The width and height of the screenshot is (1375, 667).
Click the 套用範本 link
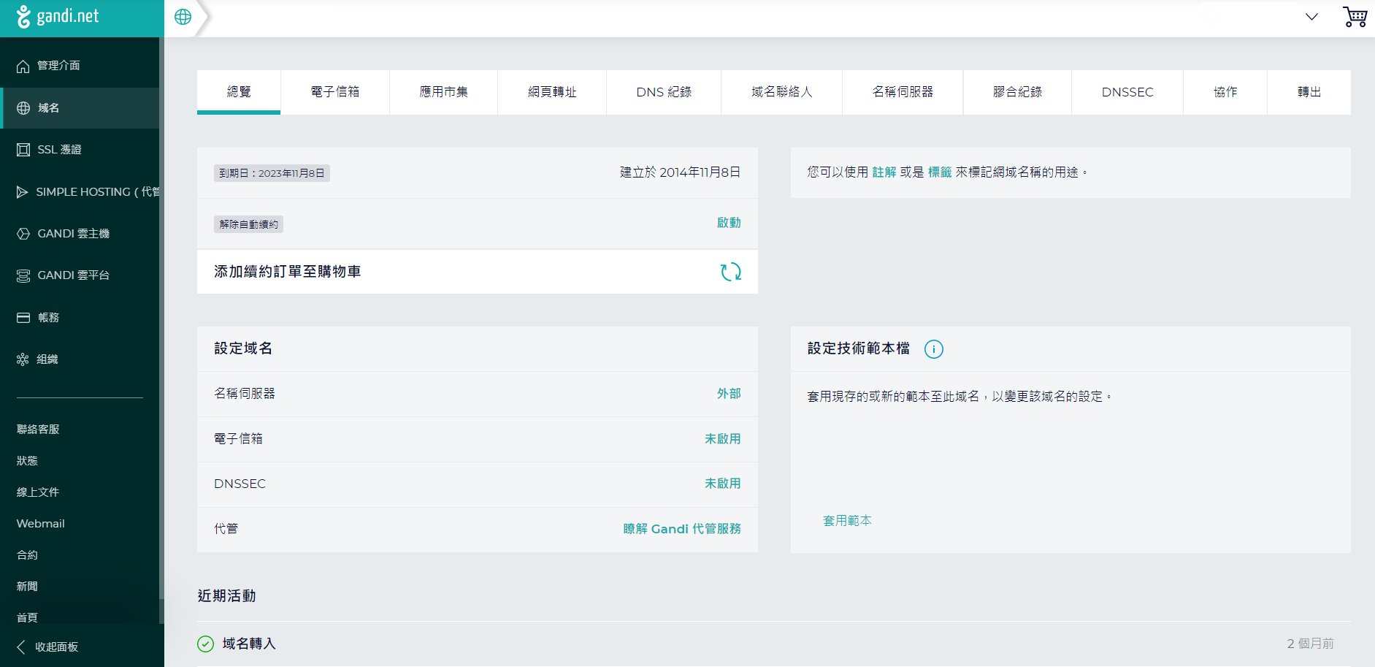click(847, 521)
